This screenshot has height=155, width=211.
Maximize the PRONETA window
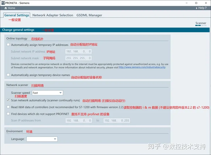(x=196, y=3)
